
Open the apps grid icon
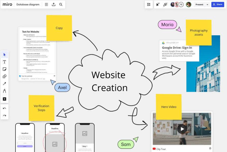click(x=149, y=5)
